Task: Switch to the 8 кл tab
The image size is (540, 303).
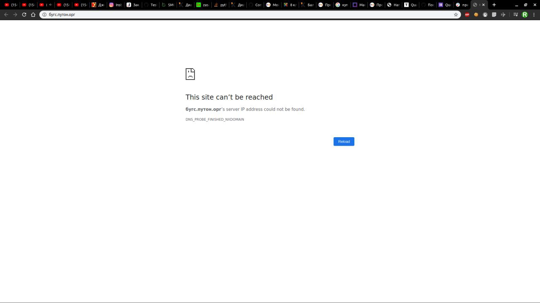Action: point(289,5)
